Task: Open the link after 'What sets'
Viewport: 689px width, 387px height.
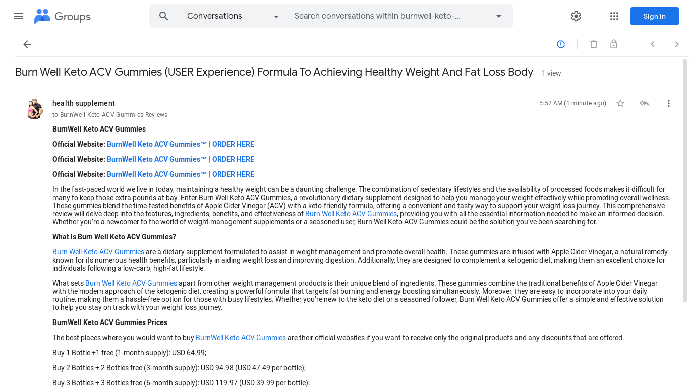Action: (x=131, y=283)
